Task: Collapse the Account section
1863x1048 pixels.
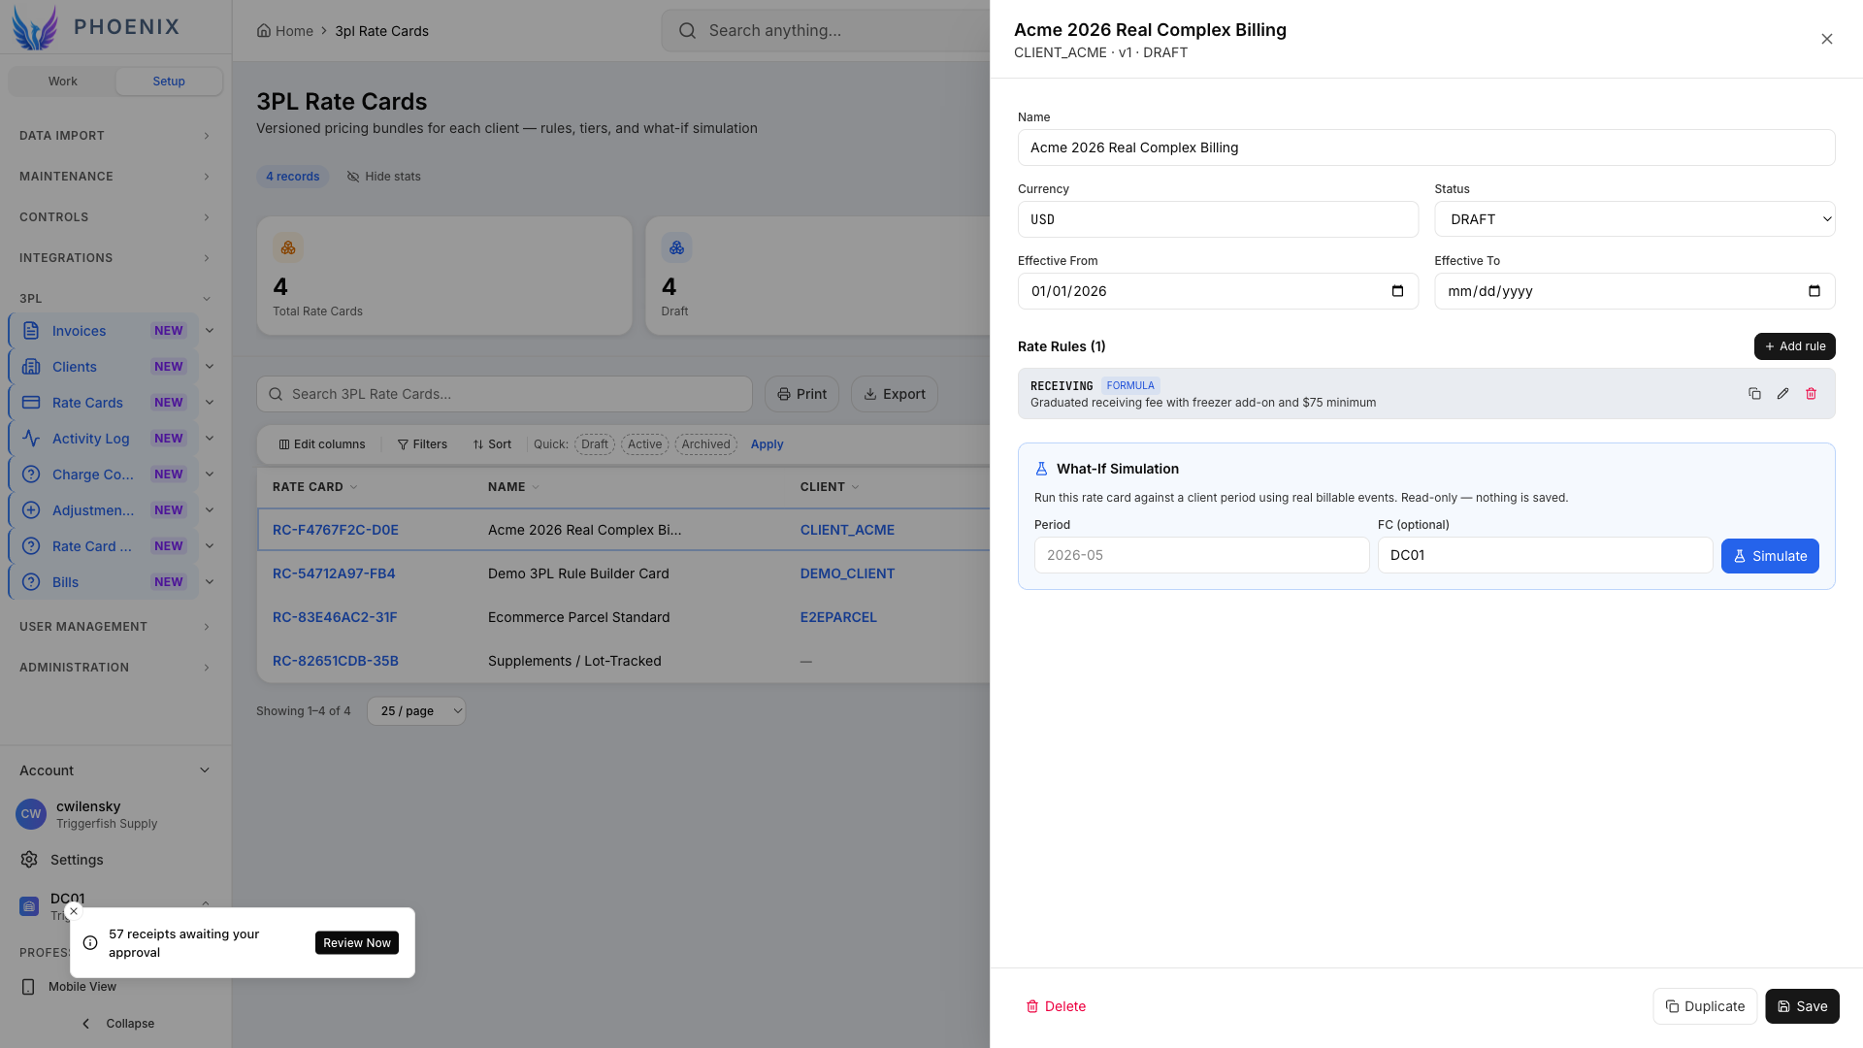Action: click(x=114, y=770)
